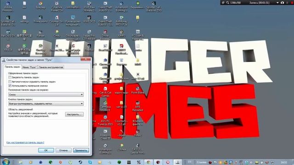Open Google Chrome from the taskbar

[x=148, y=162]
